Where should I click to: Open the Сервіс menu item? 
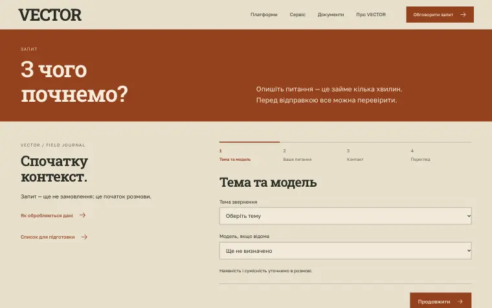[297, 15]
